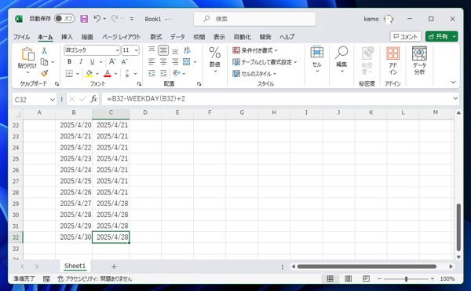Image resolution: width=471 pixels, height=291 pixels.
Task: Switch to the 表示 tab
Action: click(x=219, y=37)
